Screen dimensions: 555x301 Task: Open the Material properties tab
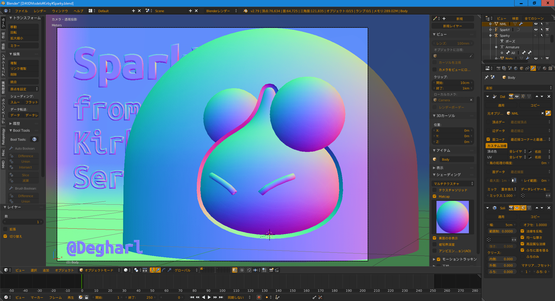[x=545, y=68]
